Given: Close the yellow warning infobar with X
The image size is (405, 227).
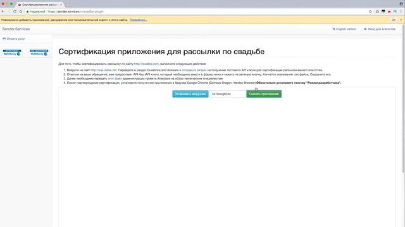Looking at the screenshot, I should pos(401,20).
